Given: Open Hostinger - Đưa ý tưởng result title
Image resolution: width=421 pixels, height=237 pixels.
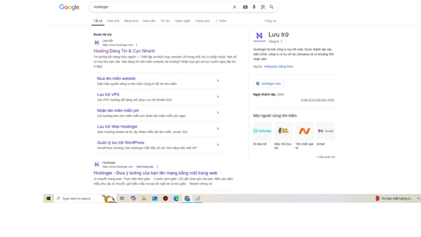Looking at the screenshot, I should (155, 173).
